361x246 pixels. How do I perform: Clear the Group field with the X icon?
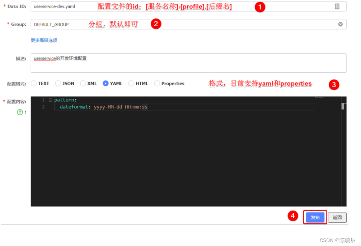point(340,24)
